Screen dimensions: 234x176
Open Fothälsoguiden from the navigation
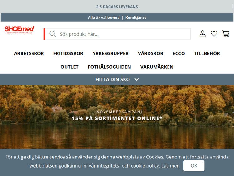109,67
